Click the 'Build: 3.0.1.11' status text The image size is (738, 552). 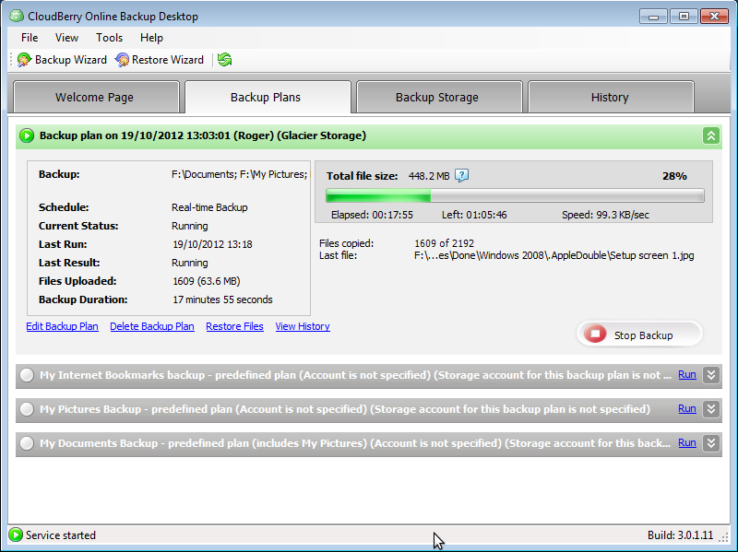680,535
